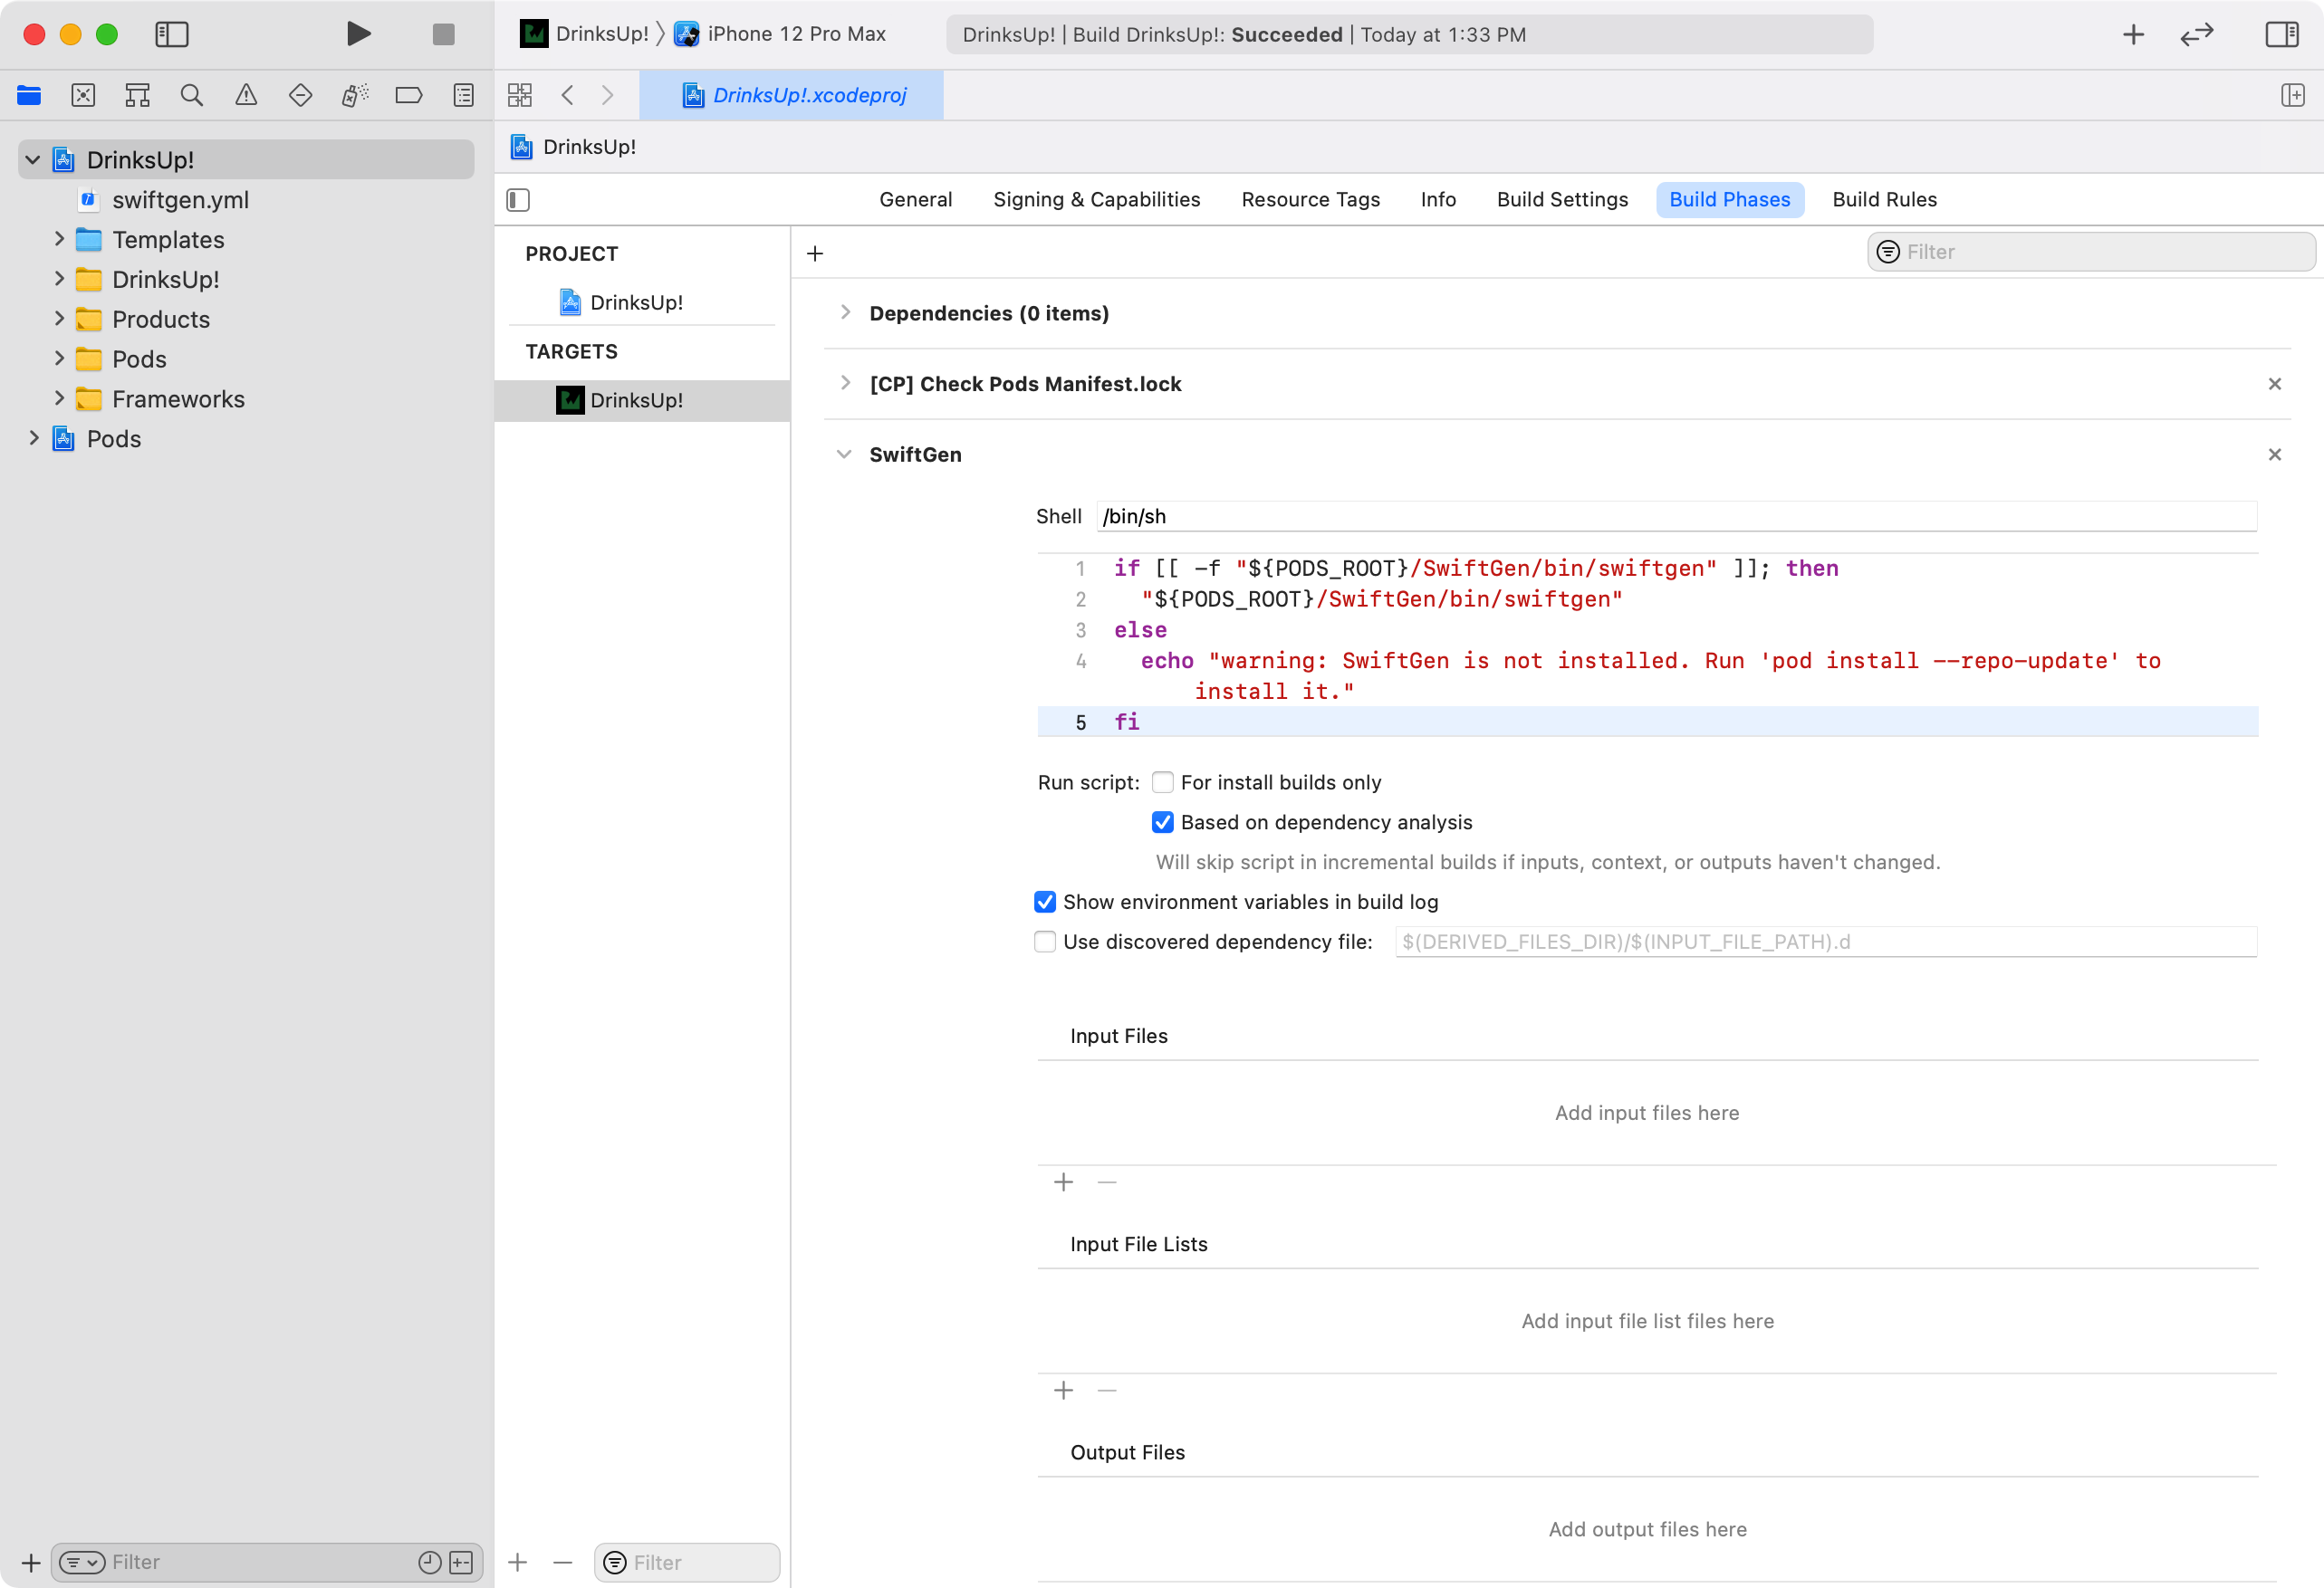Click 'For install builds only' checkbox
This screenshot has width=2324, height=1588.
(1164, 781)
